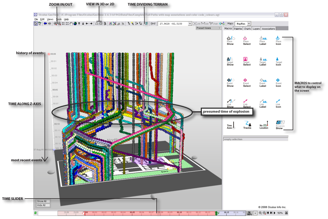Click the Place Select macro
Screen dimensions: 328x219
(246, 41)
